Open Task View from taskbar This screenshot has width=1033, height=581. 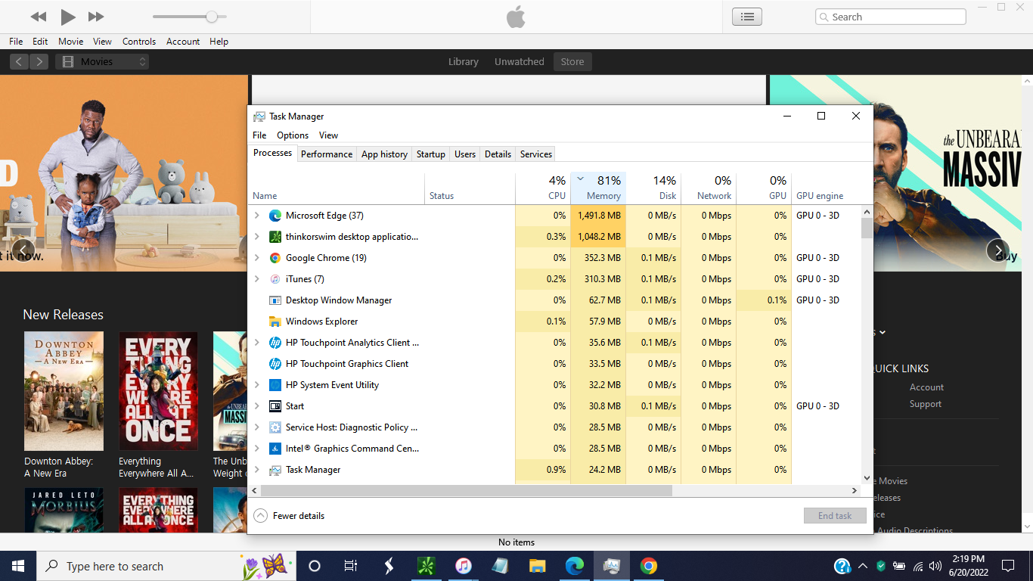[x=351, y=566]
